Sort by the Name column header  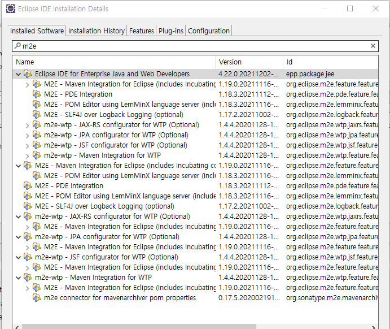tap(114, 62)
